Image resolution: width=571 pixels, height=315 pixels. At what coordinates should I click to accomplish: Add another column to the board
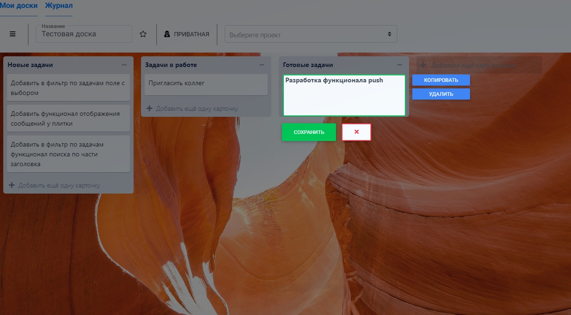[479, 65]
